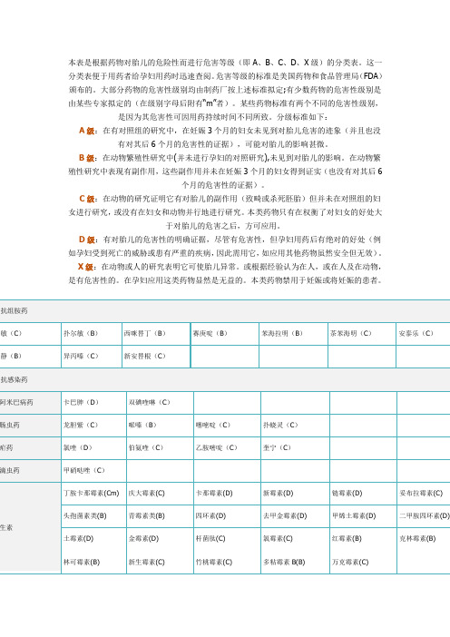Click the '抗组胺药' section header row
This screenshot has height=637, width=450.
pyautogui.click(x=225, y=310)
